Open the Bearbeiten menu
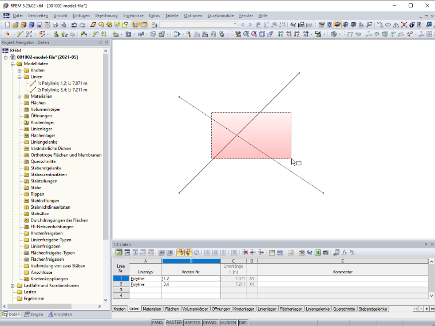Screen dimensions: 435x326 coord(38,15)
